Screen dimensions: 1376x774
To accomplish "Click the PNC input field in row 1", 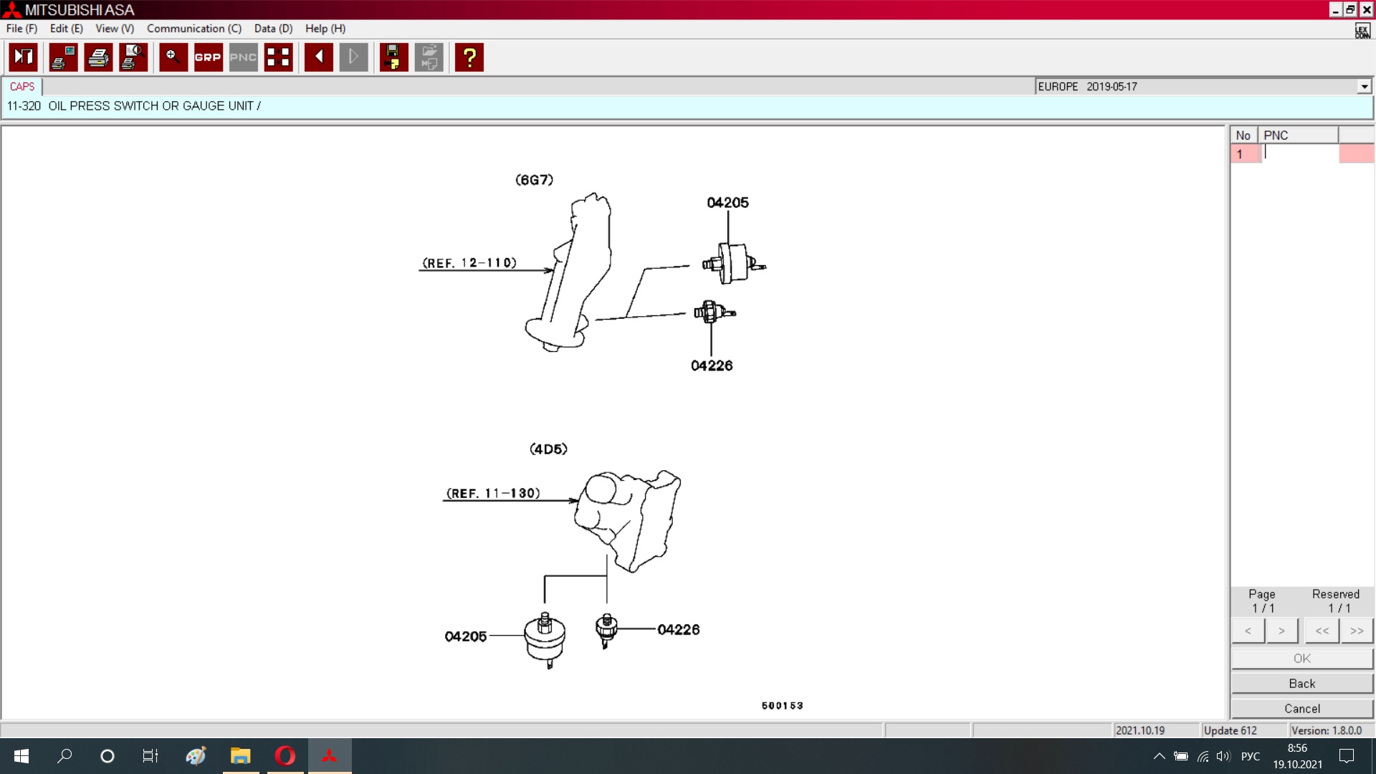I will click(x=1300, y=153).
